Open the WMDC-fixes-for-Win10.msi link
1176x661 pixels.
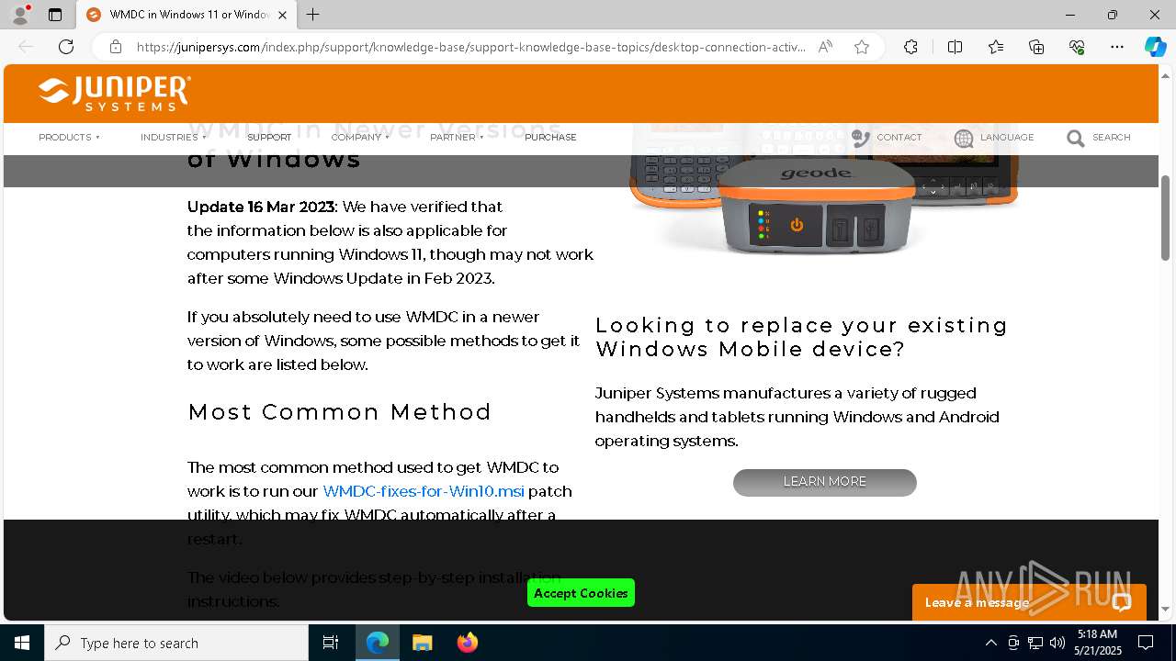tap(424, 491)
